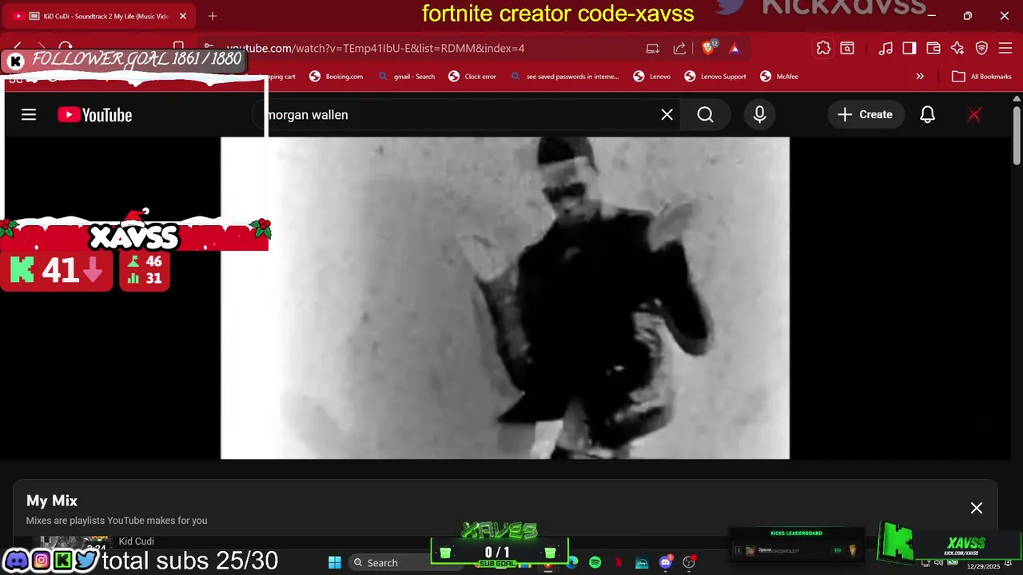Start voice search with microphone icon

[x=759, y=115]
